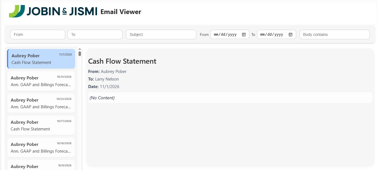The width and height of the screenshot is (378, 170).
Task: Click the Email Viewer header title
Action: [121, 12]
